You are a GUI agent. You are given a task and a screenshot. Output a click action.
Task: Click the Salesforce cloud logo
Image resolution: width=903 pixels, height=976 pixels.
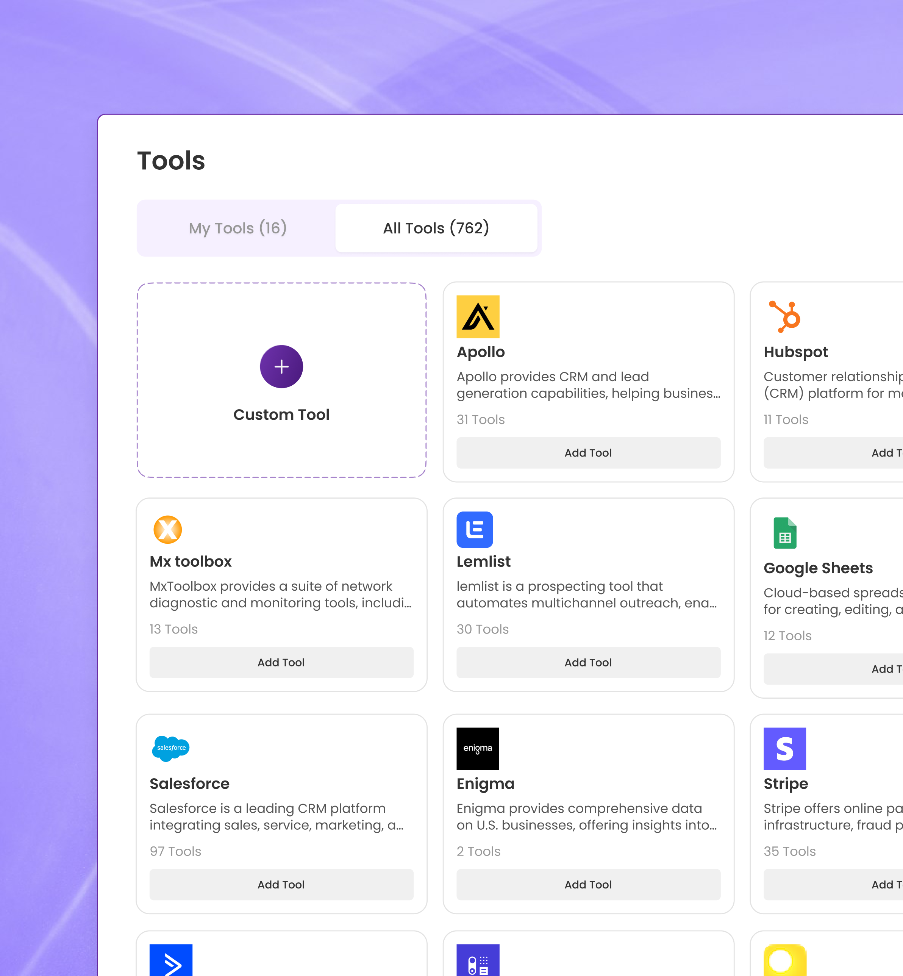click(170, 748)
